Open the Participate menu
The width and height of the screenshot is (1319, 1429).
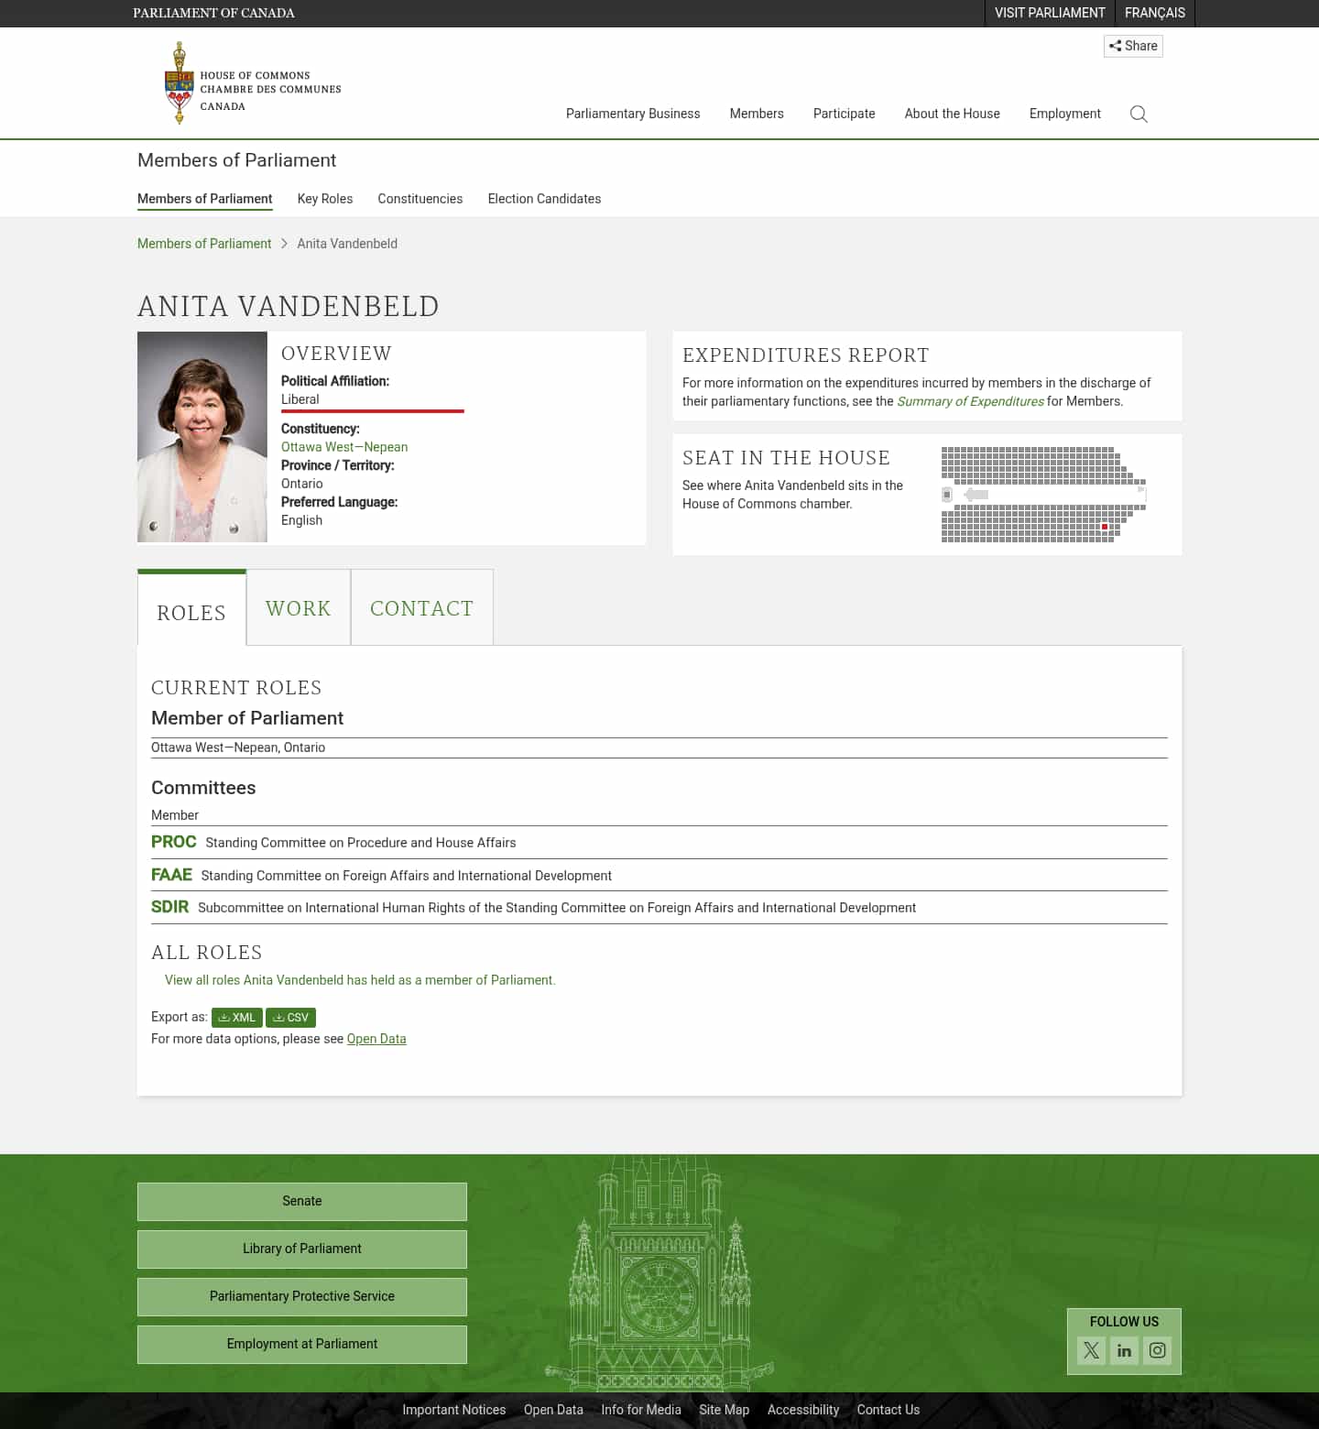point(845,114)
